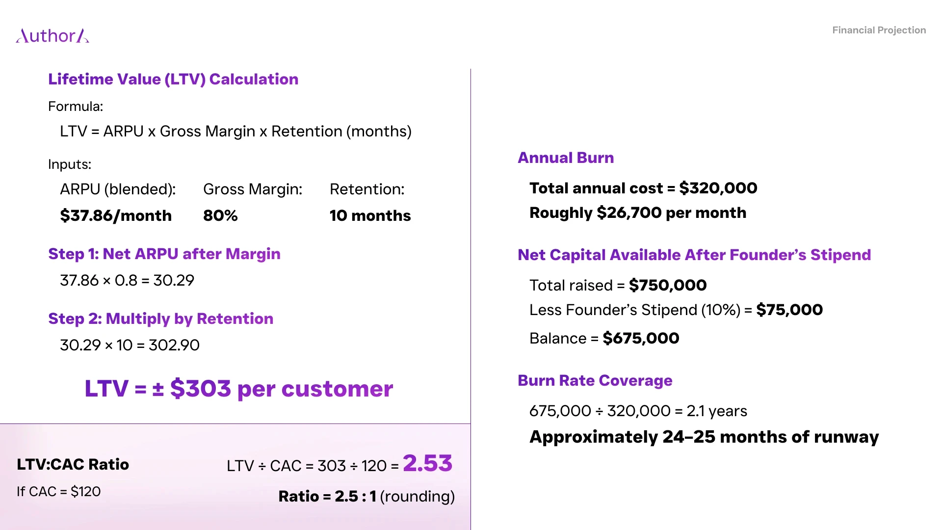Click Total annual cost = $320,000 line
The height and width of the screenshot is (530, 942).
643,188
